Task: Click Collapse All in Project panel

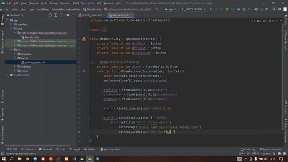Action: [x=61, y=15]
